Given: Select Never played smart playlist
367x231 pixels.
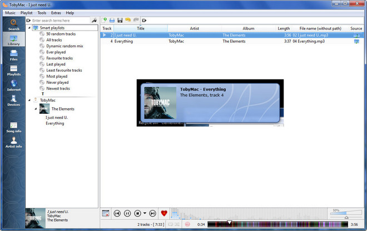Looking at the screenshot, I should click(57, 83).
